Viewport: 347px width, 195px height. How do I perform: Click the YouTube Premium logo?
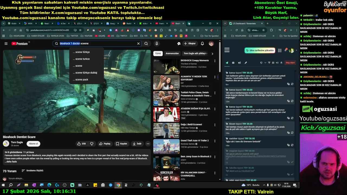click(x=20, y=44)
